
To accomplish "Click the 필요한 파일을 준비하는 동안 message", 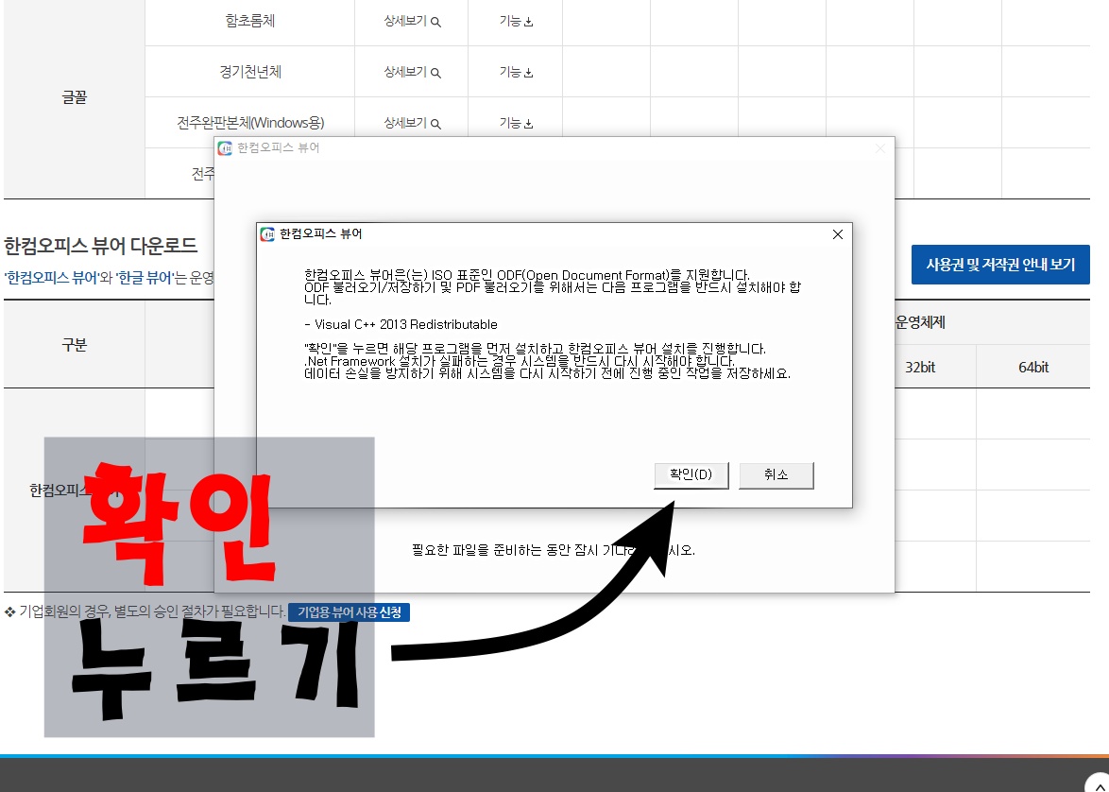I will click(x=554, y=550).
